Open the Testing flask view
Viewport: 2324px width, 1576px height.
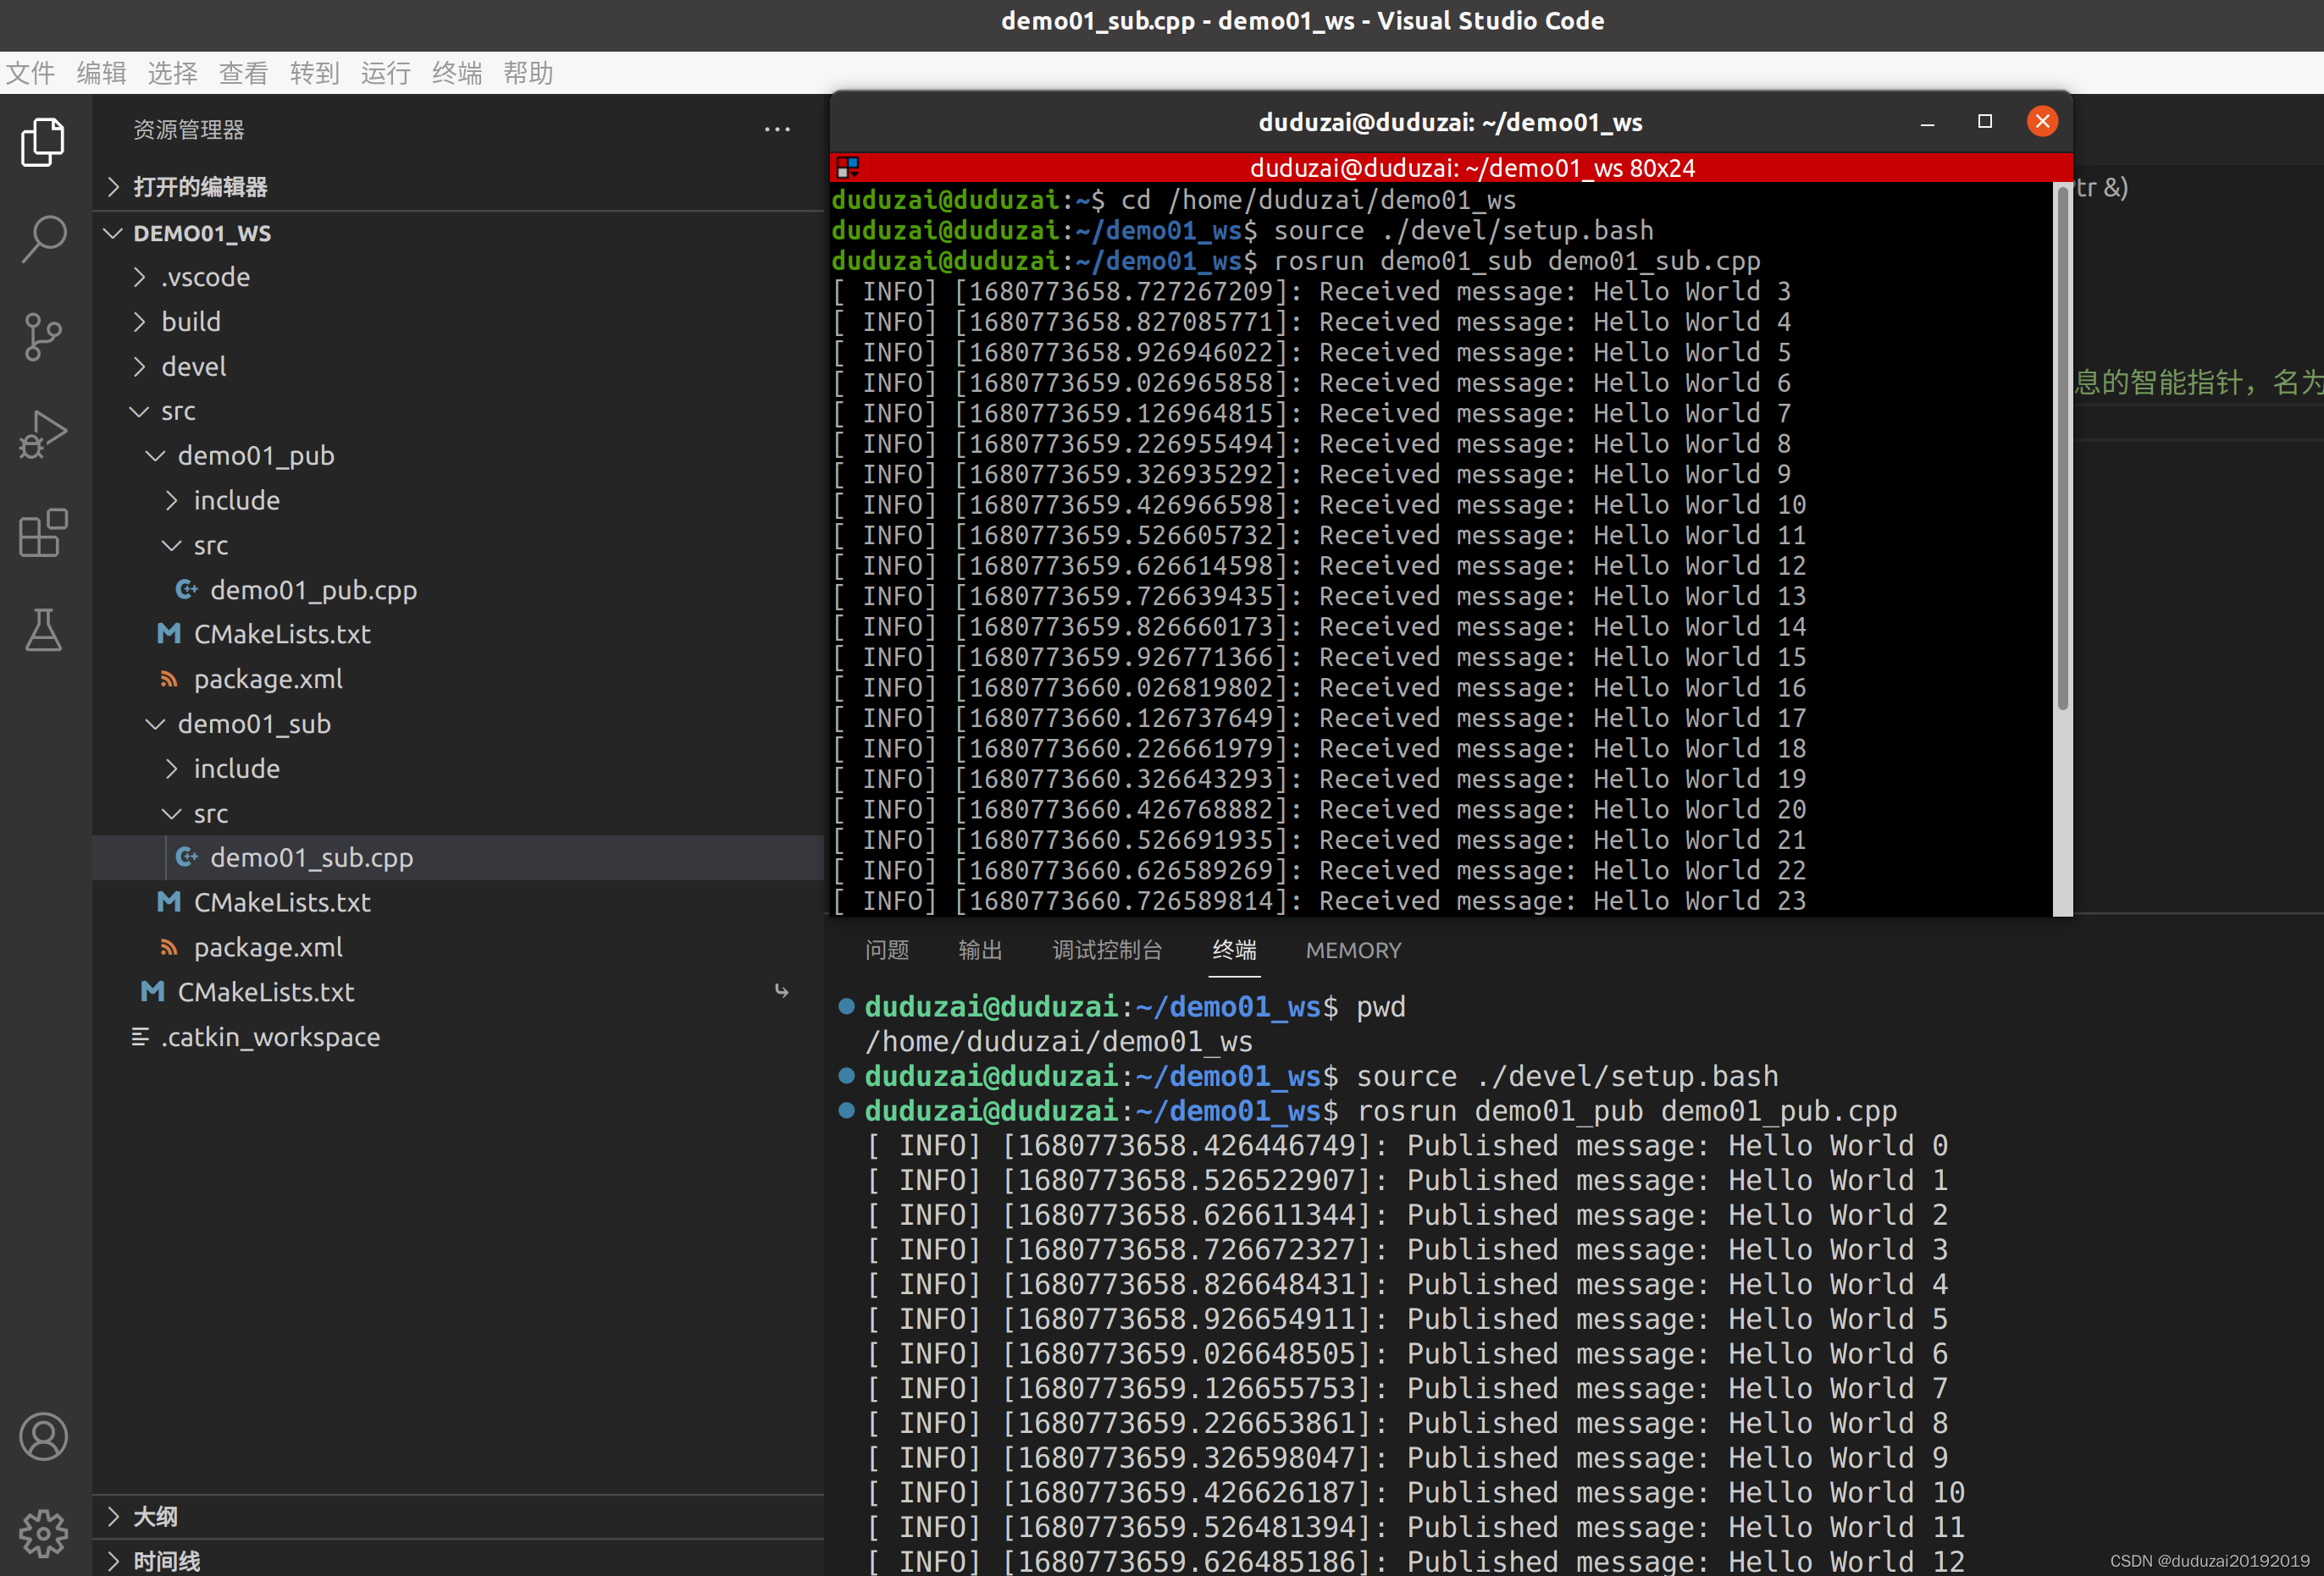(x=43, y=631)
